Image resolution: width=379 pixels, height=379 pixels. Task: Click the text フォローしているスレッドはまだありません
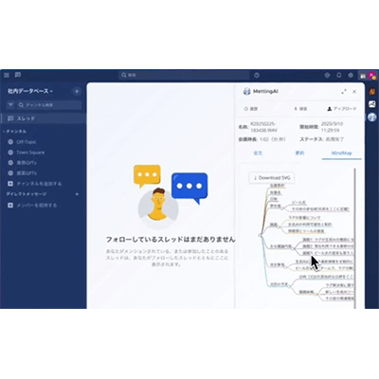171,240
